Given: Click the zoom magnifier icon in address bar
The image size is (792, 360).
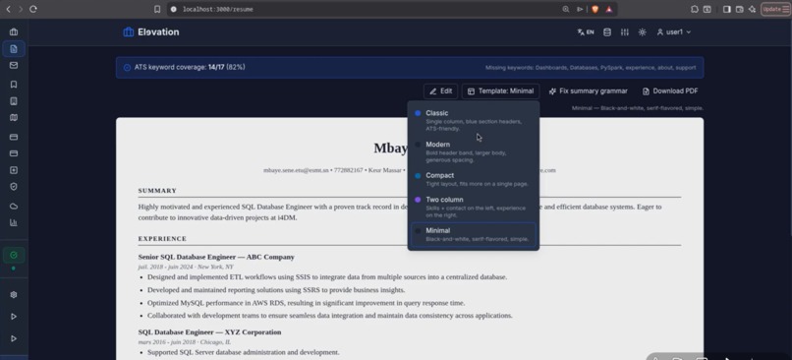Looking at the screenshot, I should (566, 9).
